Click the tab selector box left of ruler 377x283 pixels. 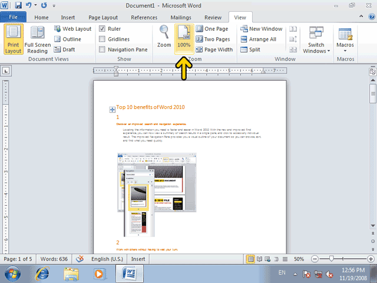pyautogui.click(x=6, y=71)
